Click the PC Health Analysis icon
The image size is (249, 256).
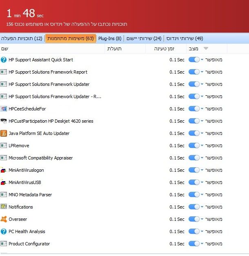coord(4,231)
